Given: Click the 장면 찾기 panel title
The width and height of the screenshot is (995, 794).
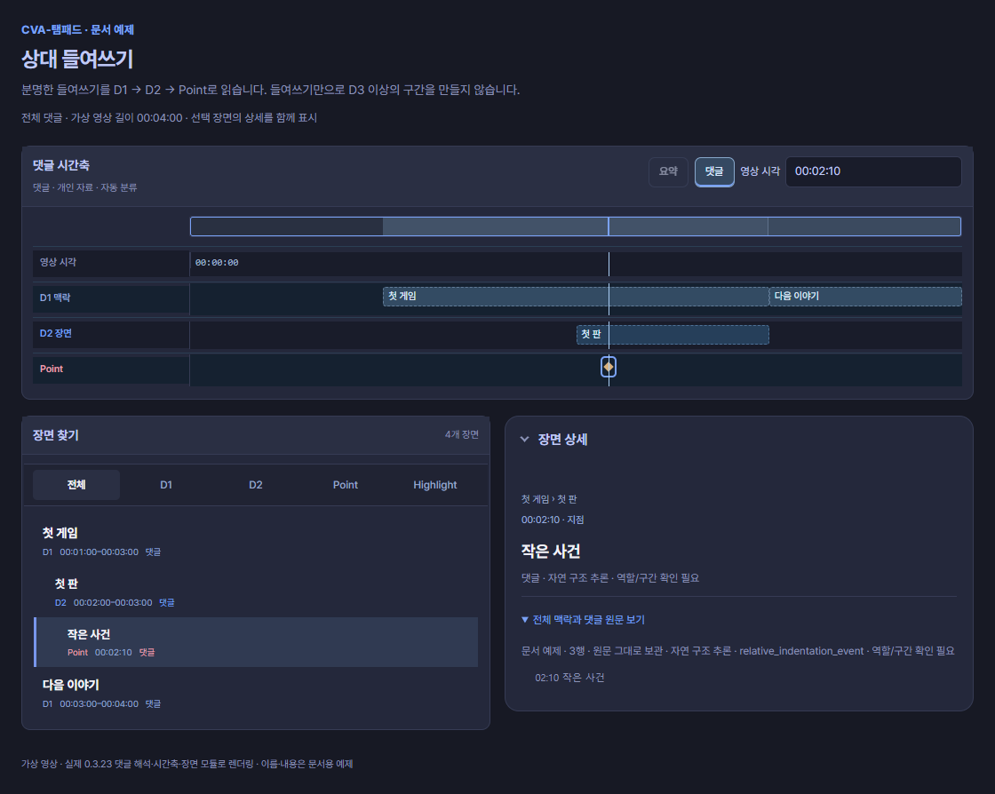Looking at the screenshot, I should (56, 435).
